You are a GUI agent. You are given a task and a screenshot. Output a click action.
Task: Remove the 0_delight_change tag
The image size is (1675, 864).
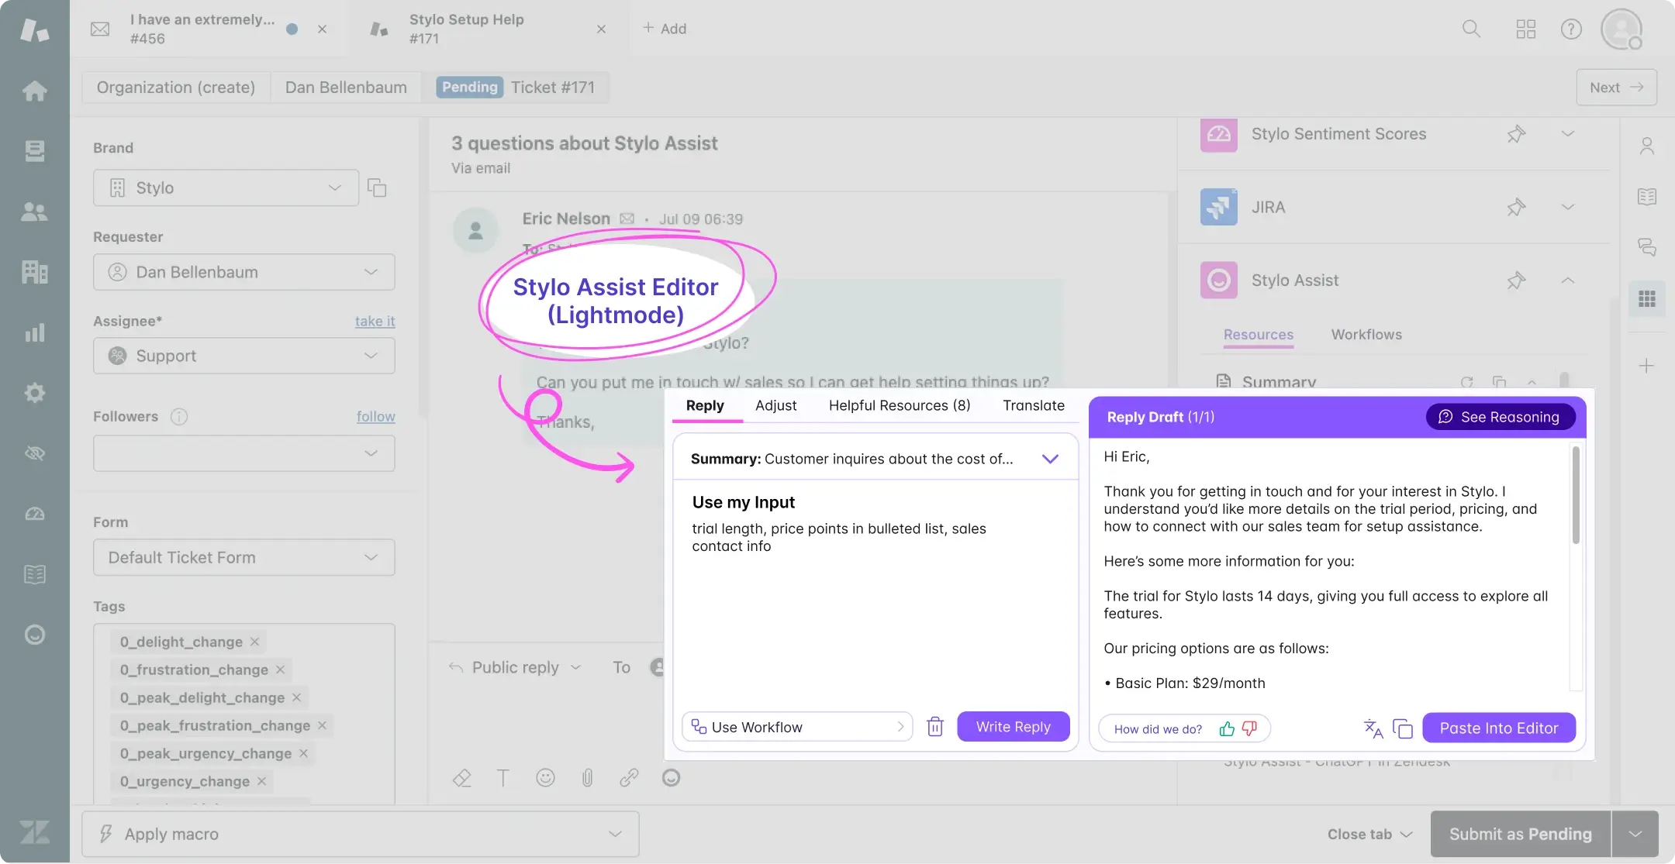click(254, 642)
